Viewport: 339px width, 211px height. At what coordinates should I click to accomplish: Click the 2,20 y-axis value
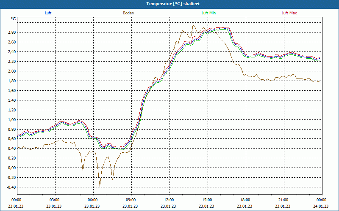click(12, 61)
